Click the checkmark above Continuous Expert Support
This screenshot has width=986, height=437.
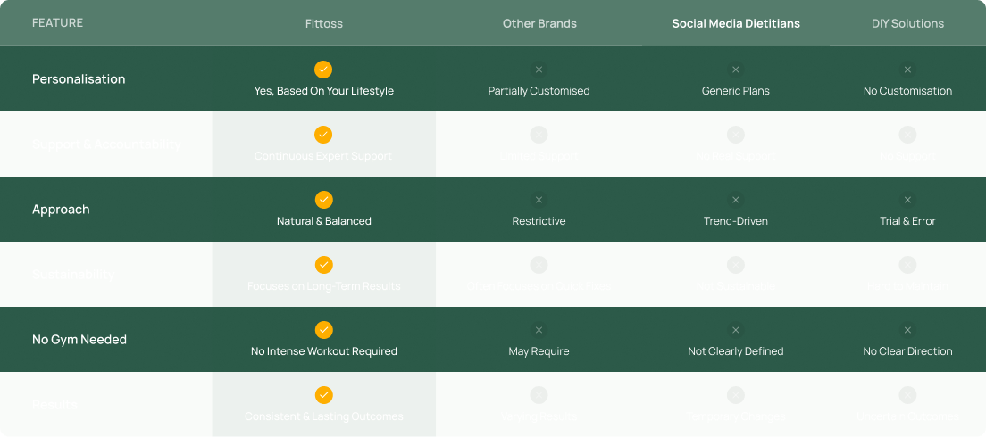[323, 135]
